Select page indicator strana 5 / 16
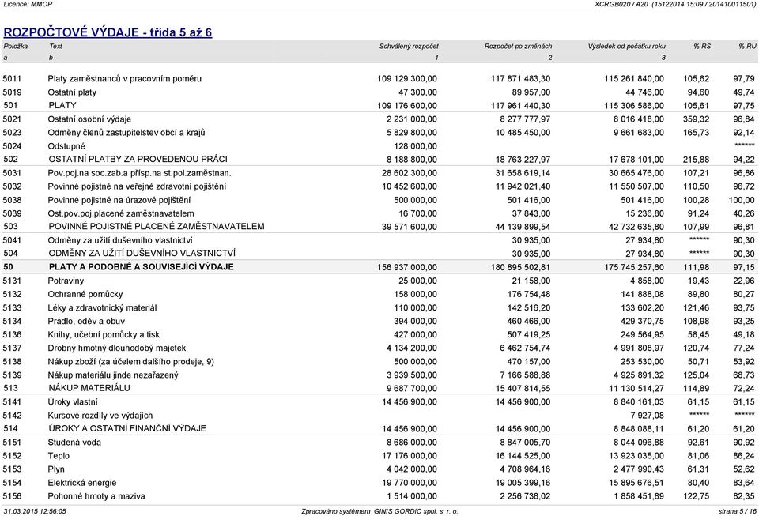This screenshot has height=516, width=759. click(737, 511)
